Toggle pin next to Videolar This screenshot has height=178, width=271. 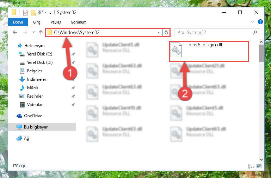(73, 105)
